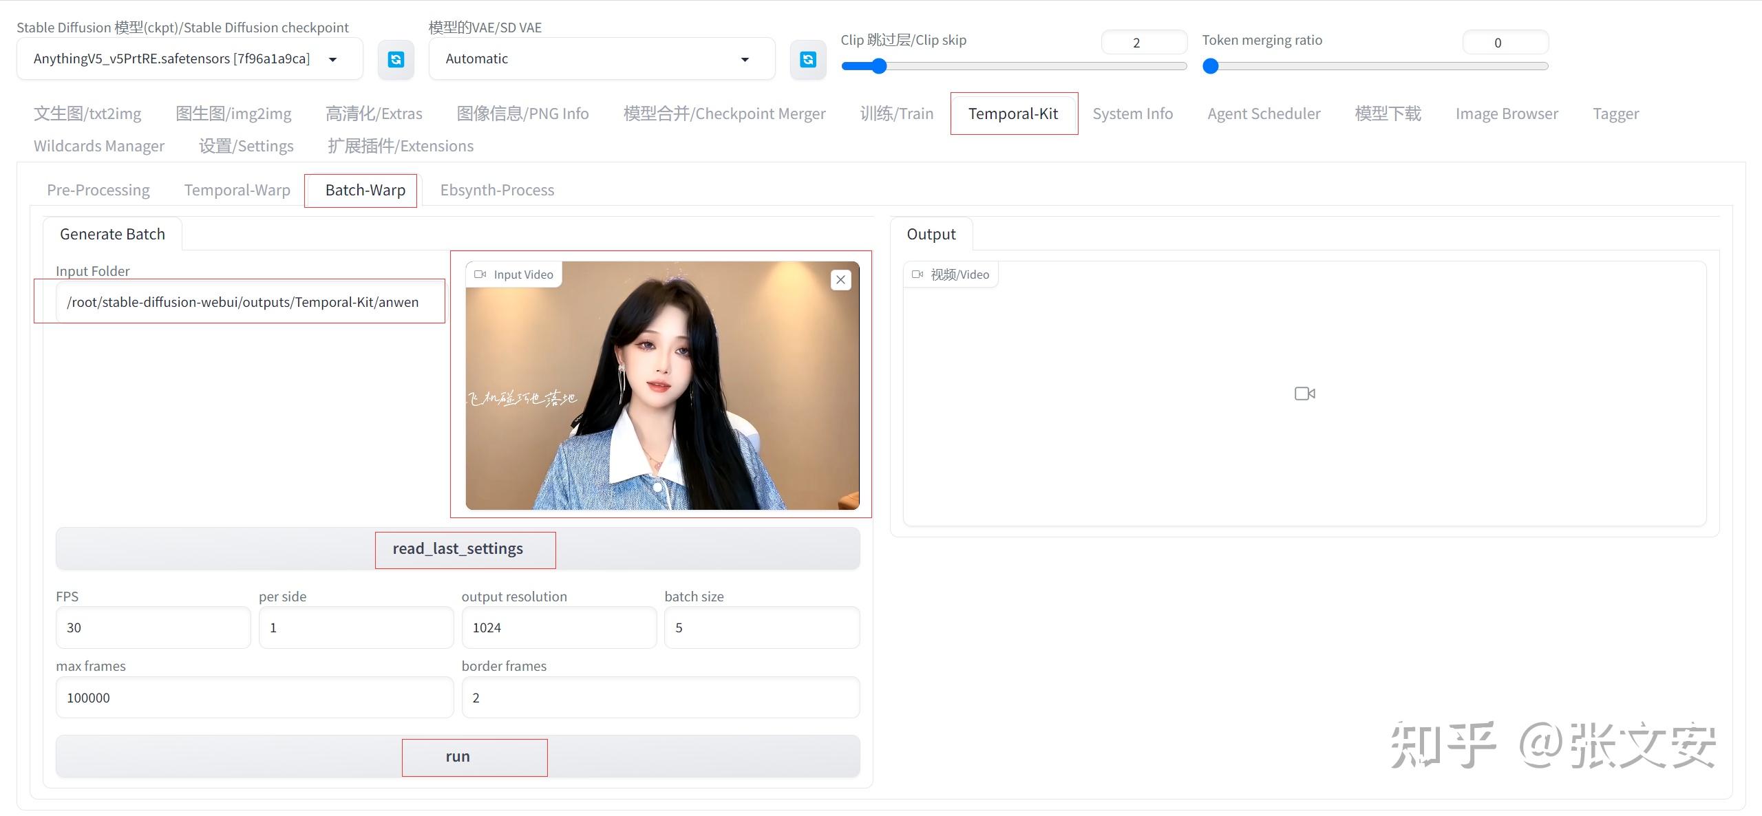Select the Temporal-Warp sub-tab
This screenshot has width=1762, height=816.
pyautogui.click(x=237, y=190)
